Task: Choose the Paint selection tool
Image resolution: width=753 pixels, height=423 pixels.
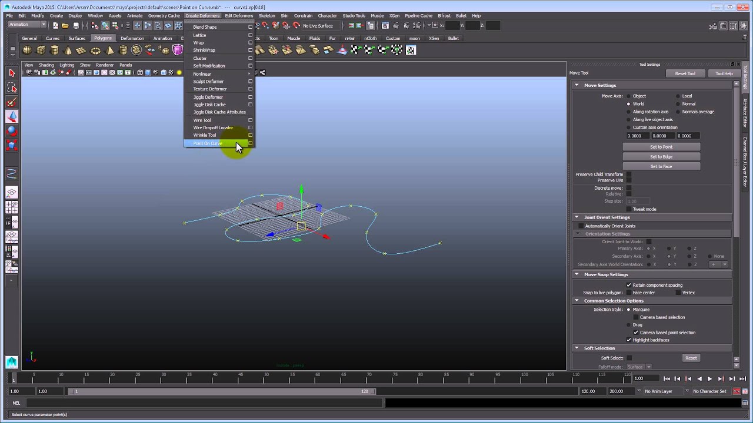Action: (12, 103)
